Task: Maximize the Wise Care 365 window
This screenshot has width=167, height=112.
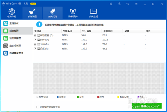Action: (153, 4)
